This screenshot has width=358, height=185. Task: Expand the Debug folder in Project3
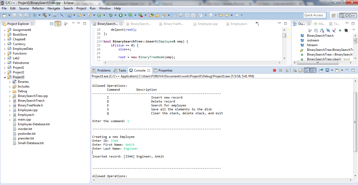click(10, 91)
